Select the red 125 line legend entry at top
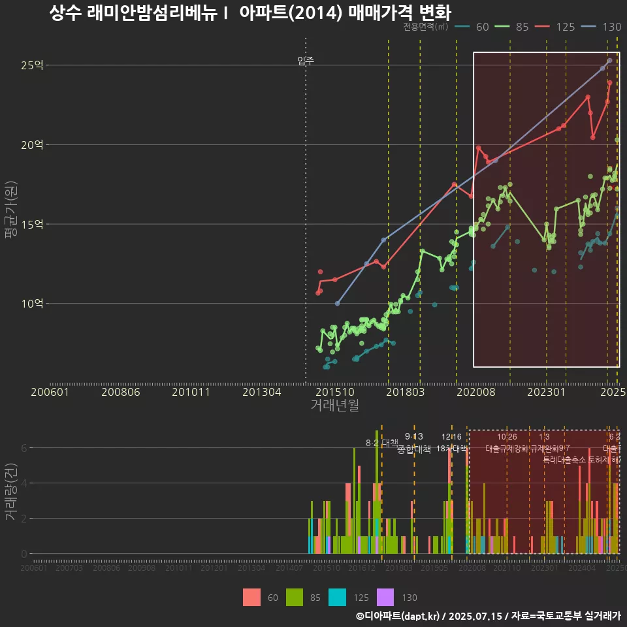The height and width of the screenshot is (627, 627). pos(555,27)
